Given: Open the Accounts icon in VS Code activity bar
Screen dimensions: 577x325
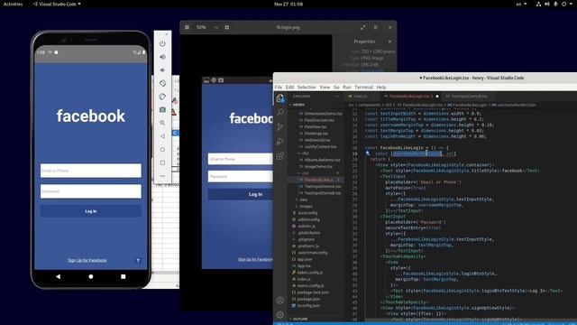Looking at the screenshot, I should coord(280,301).
